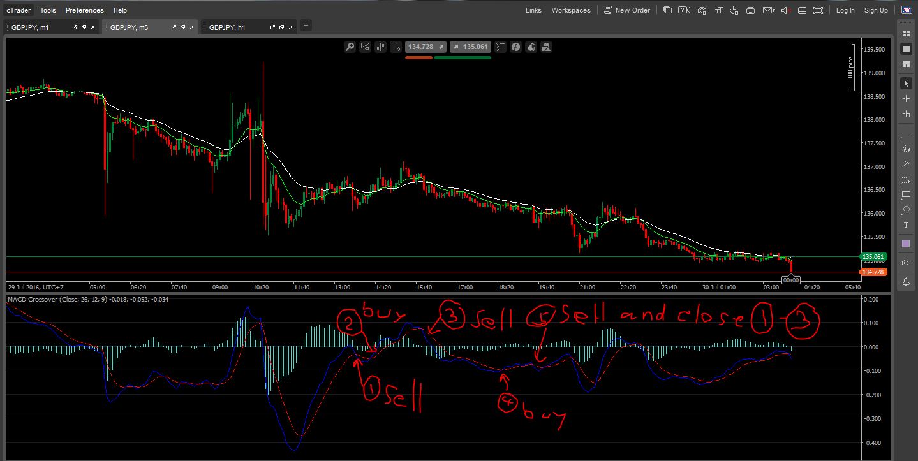Select the multi-chart grid layout icon
The height and width of the screenshot is (461, 918).
click(906, 33)
